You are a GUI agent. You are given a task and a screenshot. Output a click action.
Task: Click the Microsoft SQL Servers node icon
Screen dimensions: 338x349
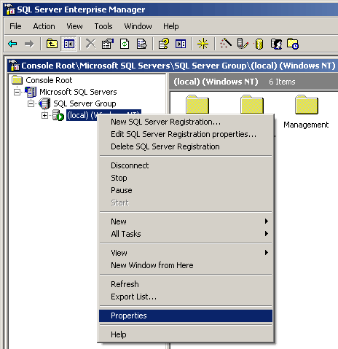[x=31, y=92]
